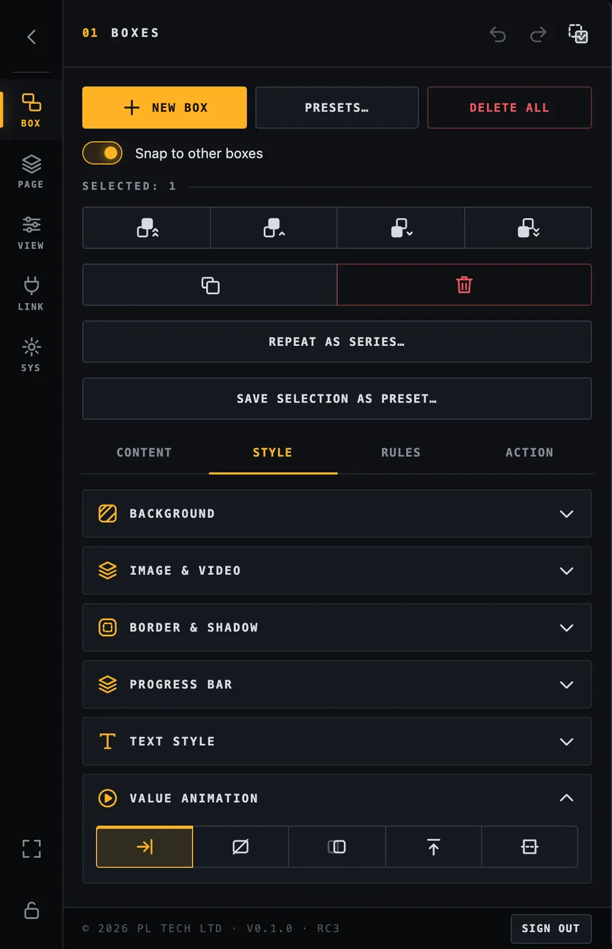Open the View section in sidebar
Image resolution: width=612 pixels, height=949 pixels.
click(31, 232)
